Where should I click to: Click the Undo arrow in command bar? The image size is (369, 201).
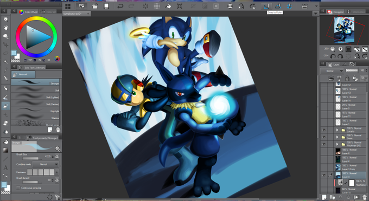[x=120, y=7]
